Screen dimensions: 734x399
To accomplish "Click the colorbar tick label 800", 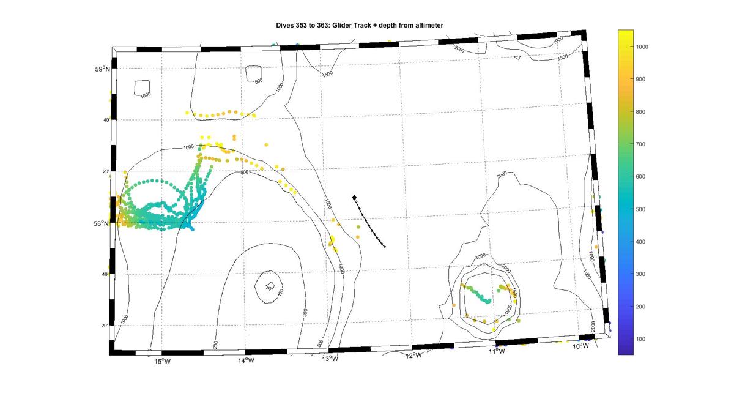I will (x=641, y=111).
